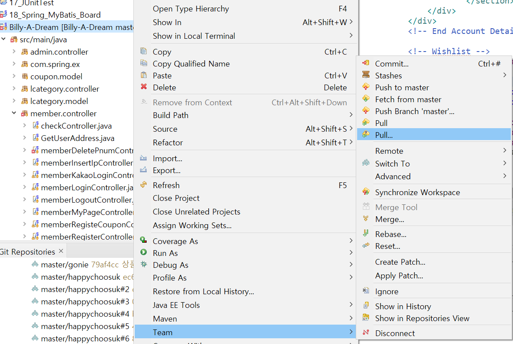Viewport: 513px width, 344px height.
Task: Click the red Delete X icon
Action: tap(144, 87)
